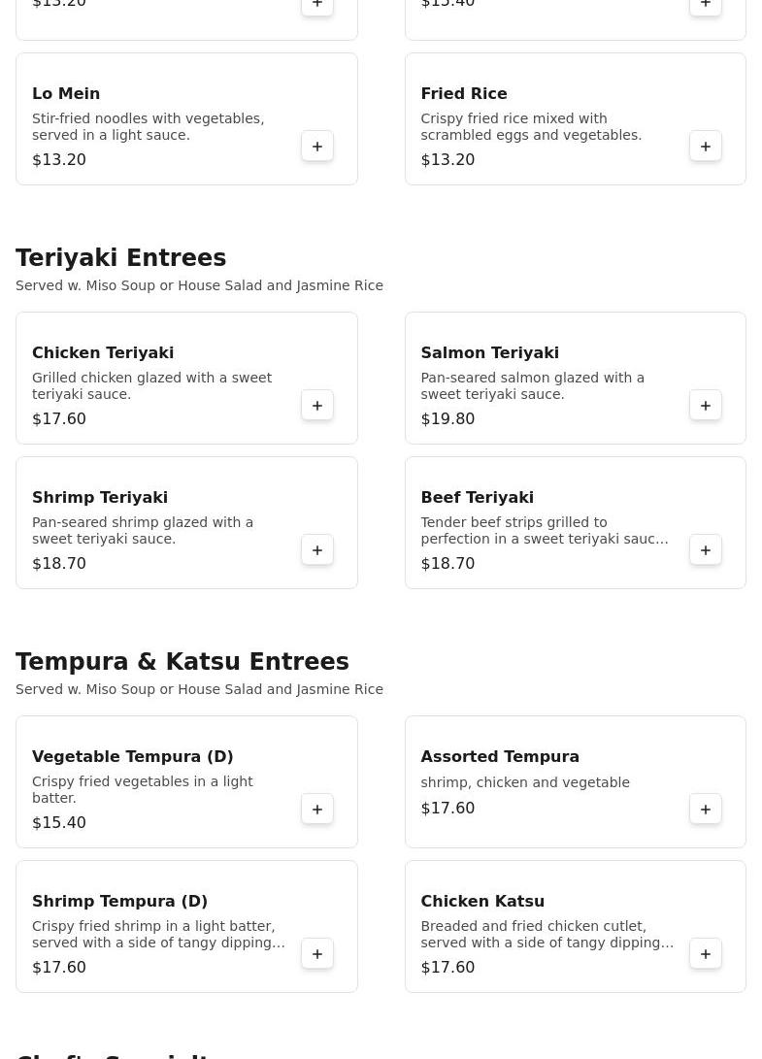The width and height of the screenshot is (762, 1059).
Task: Open the Fried Rice item title
Action: (x=464, y=94)
